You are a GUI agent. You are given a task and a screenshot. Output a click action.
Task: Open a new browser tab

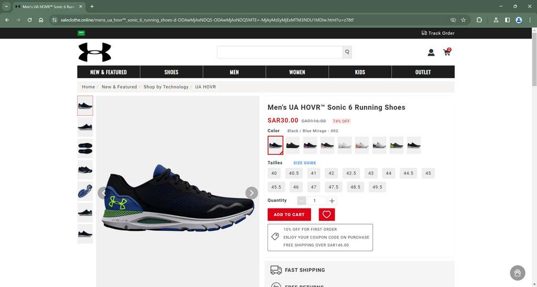pos(92,7)
